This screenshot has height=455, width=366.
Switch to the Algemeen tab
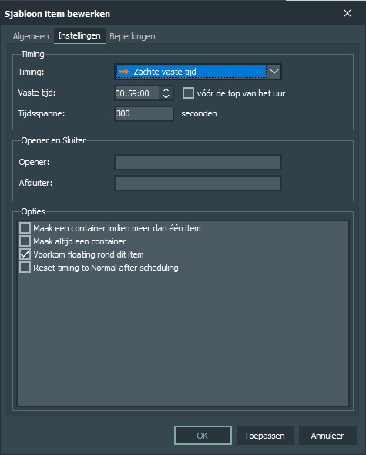point(31,36)
